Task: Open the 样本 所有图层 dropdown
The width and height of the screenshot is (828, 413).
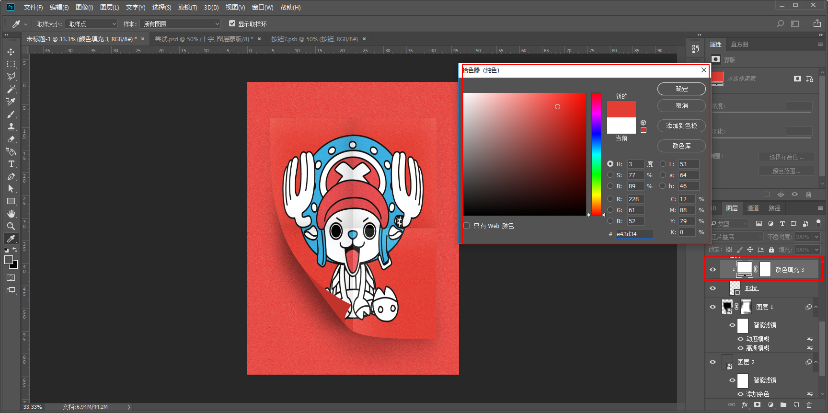Action: 180,23
